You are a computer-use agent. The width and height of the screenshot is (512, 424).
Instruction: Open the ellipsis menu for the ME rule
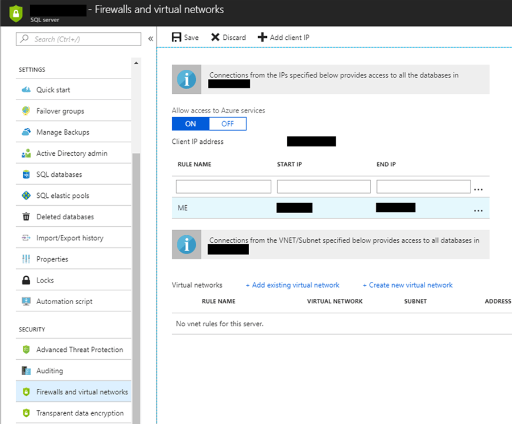pos(478,211)
